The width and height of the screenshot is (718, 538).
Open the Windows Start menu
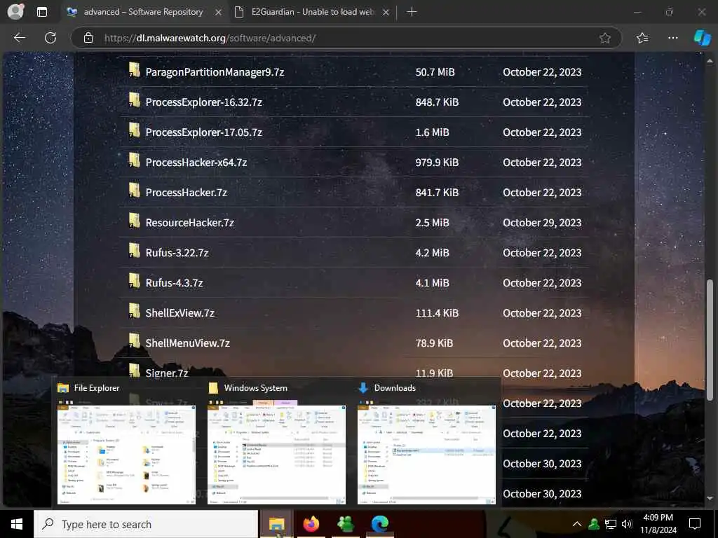(x=17, y=524)
